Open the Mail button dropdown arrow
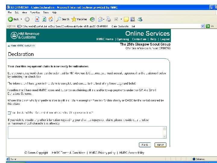 (104, 19)
